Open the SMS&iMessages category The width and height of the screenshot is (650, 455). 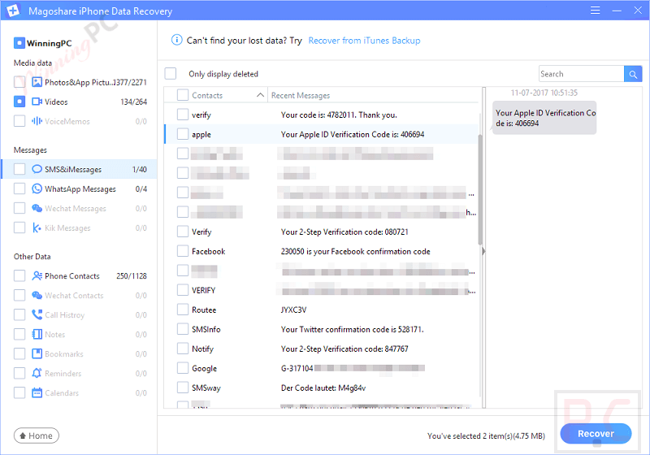[x=79, y=169]
